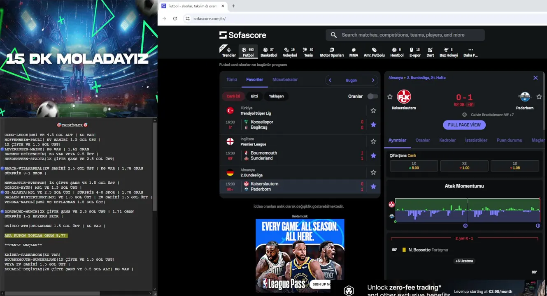Switch to the Müsabakalar tab
This screenshot has width=547, height=296.
tap(285, 80)
